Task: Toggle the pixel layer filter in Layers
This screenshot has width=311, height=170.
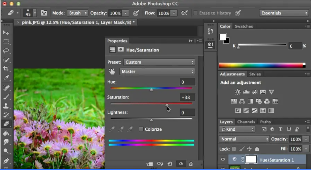Action: (264, 129)
